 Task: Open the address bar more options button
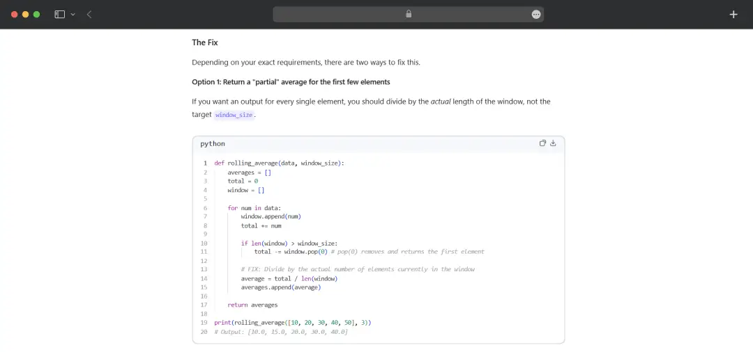click(536, 15)
